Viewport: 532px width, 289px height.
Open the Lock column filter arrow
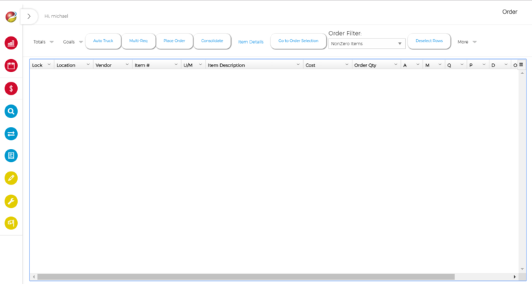49,65
